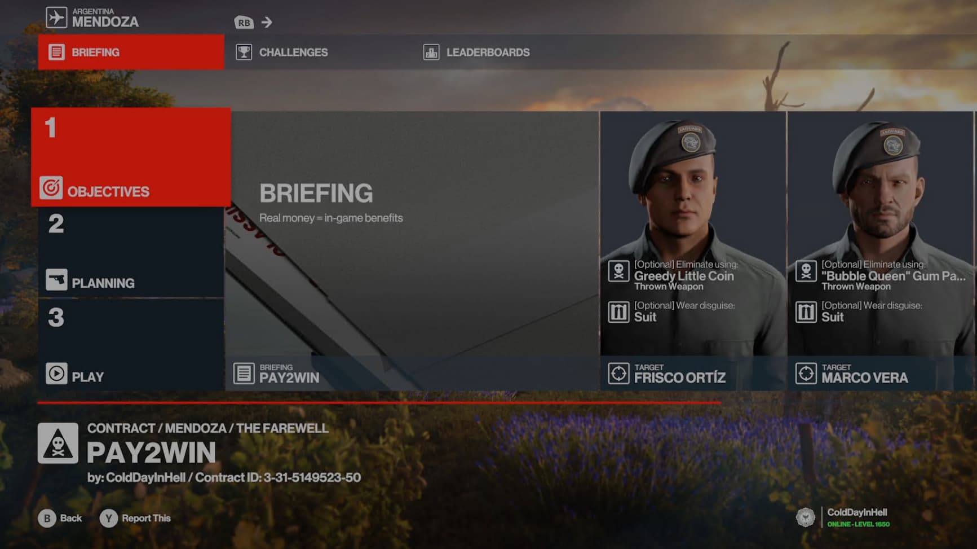Click the Challenges trophy icon
Screen dimensions: 977x549
tap(244, 52)
